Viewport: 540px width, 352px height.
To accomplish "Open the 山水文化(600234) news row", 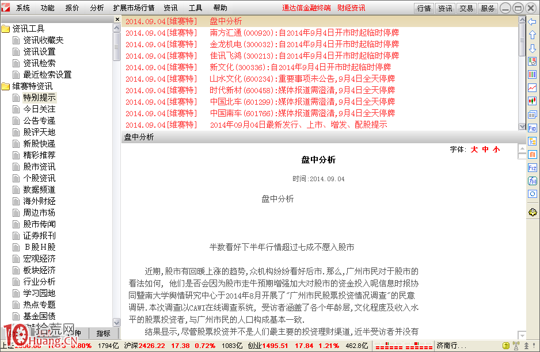I will (x=320, y=79).
